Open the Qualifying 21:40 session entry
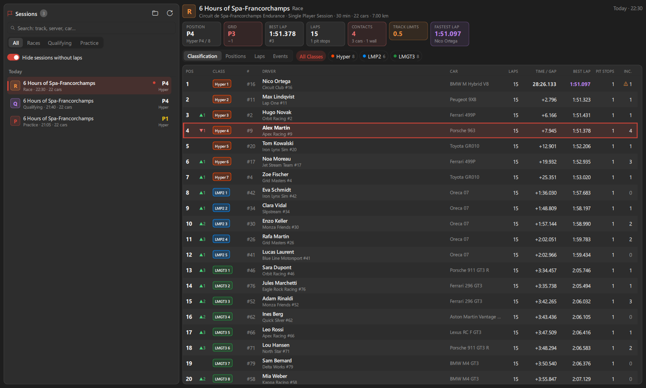This screenshot has width=646, height=388. click(90, 103)
